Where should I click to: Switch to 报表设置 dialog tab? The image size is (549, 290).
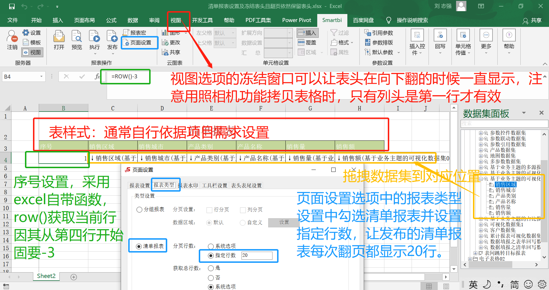[140, 185]
